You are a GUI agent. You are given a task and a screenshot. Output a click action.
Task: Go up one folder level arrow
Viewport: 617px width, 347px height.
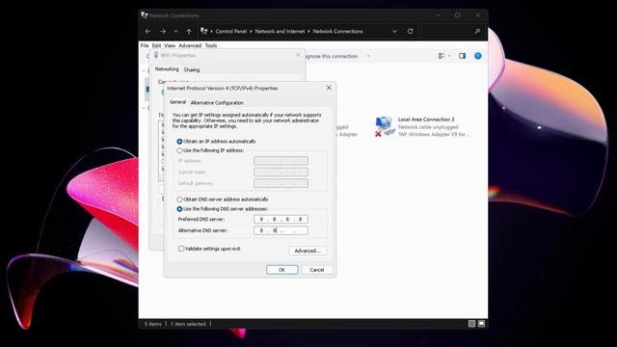tap(189, 31)
